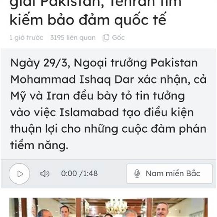Open the Nam miền Bắc voice dropdown

(169, 174)
